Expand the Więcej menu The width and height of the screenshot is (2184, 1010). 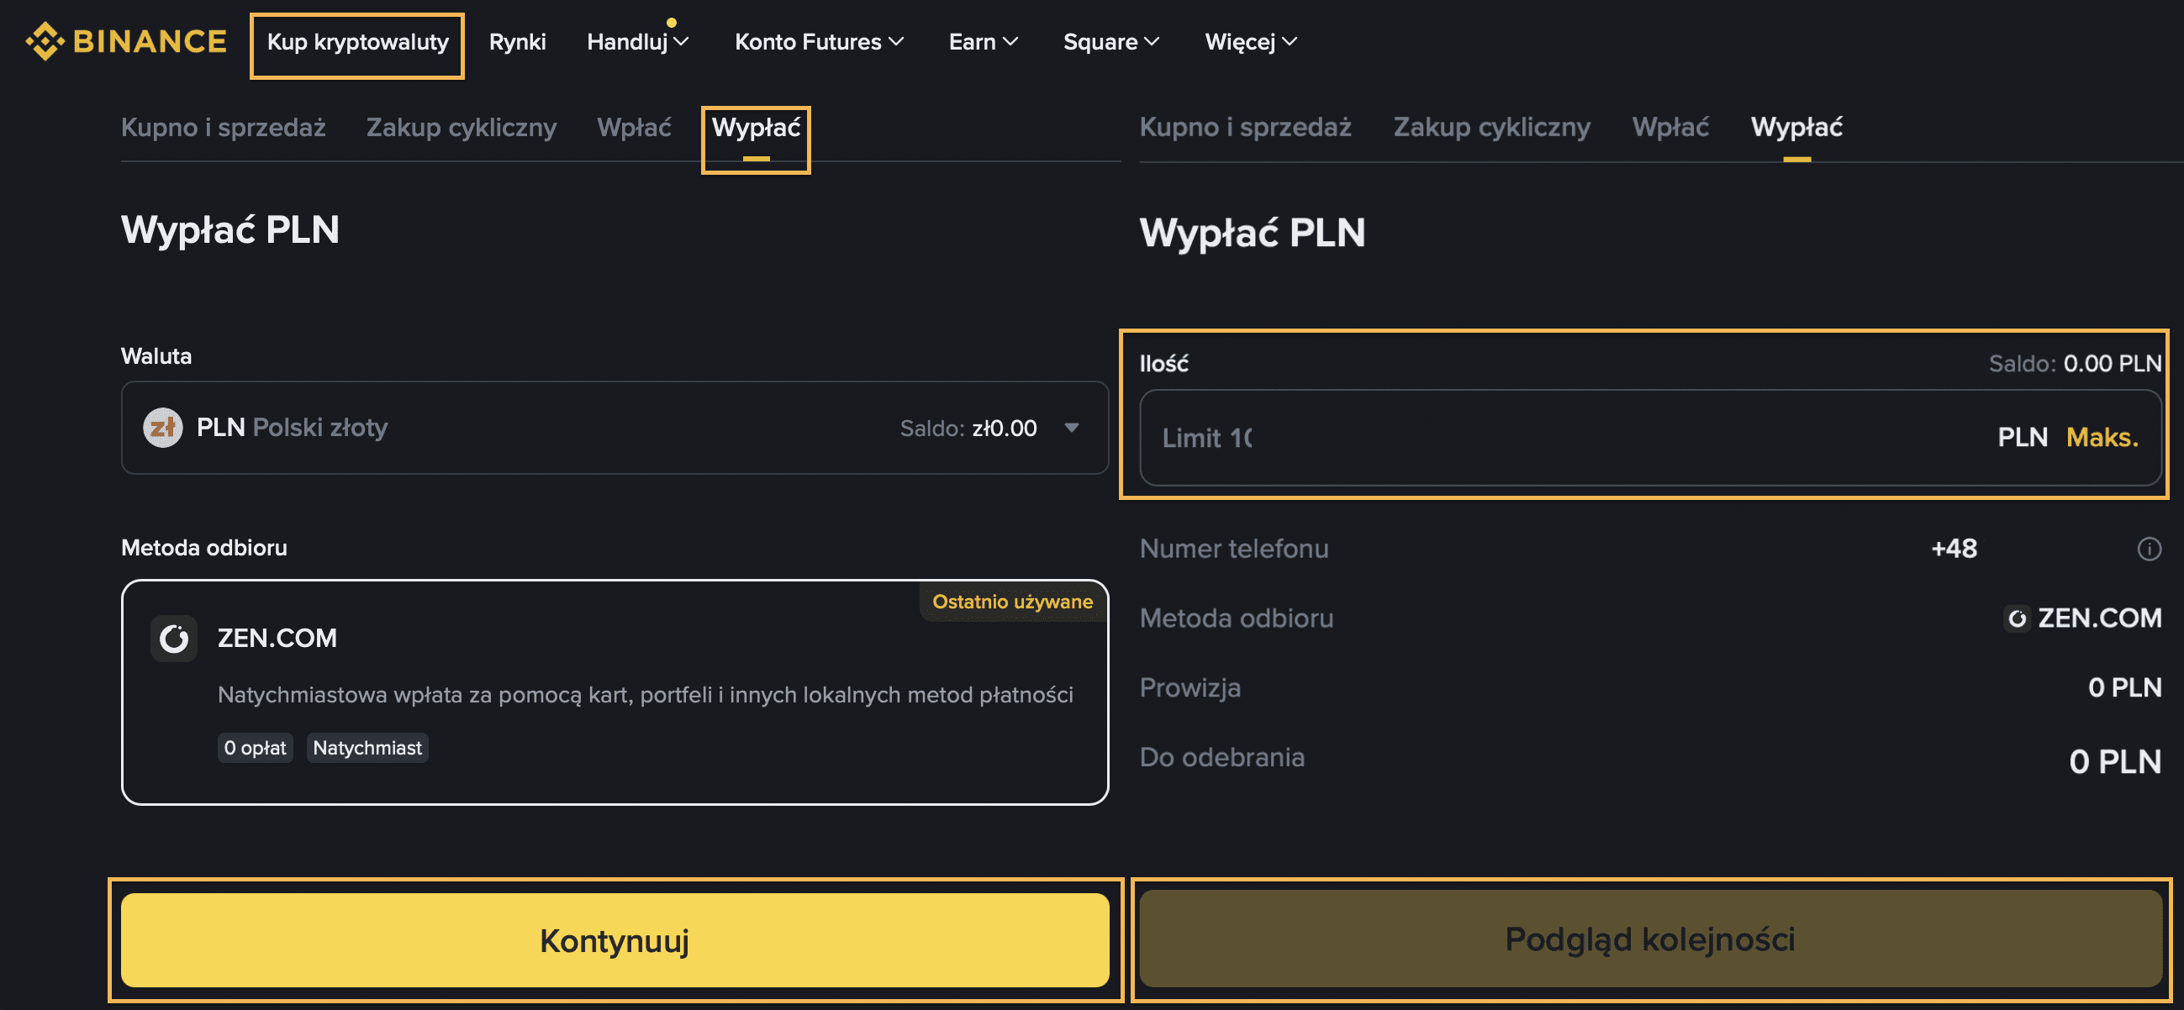point(1250,41)
